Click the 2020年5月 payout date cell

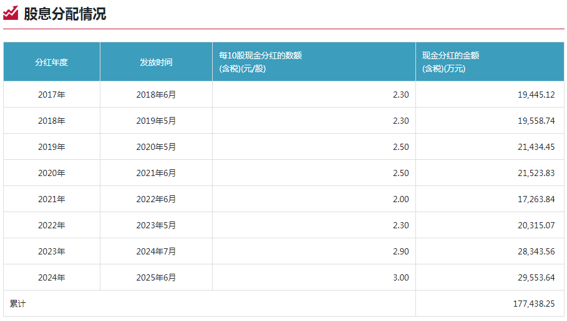[156, 147]
